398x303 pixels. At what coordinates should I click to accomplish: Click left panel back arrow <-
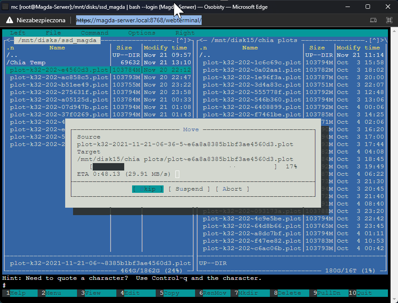click(9, 40)
